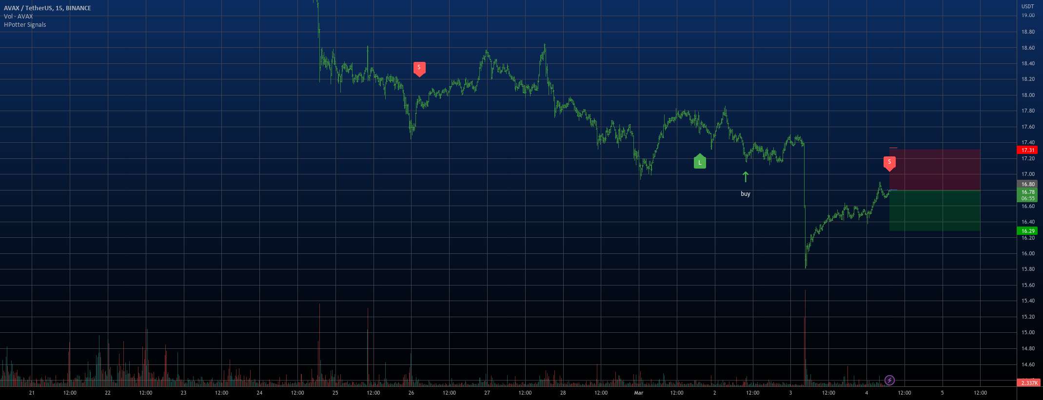Image resolution: width=1043 pixels, height=400 pixels.
Task: Click date 26 on the time axis
Action: 411,393
